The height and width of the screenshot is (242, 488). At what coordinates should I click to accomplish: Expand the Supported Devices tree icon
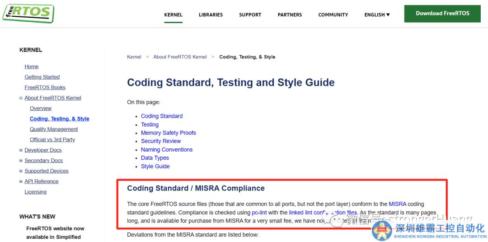21,171
